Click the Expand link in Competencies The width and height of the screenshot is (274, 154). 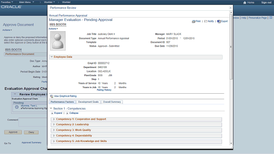pyautogui.click(x=58, y=113)
